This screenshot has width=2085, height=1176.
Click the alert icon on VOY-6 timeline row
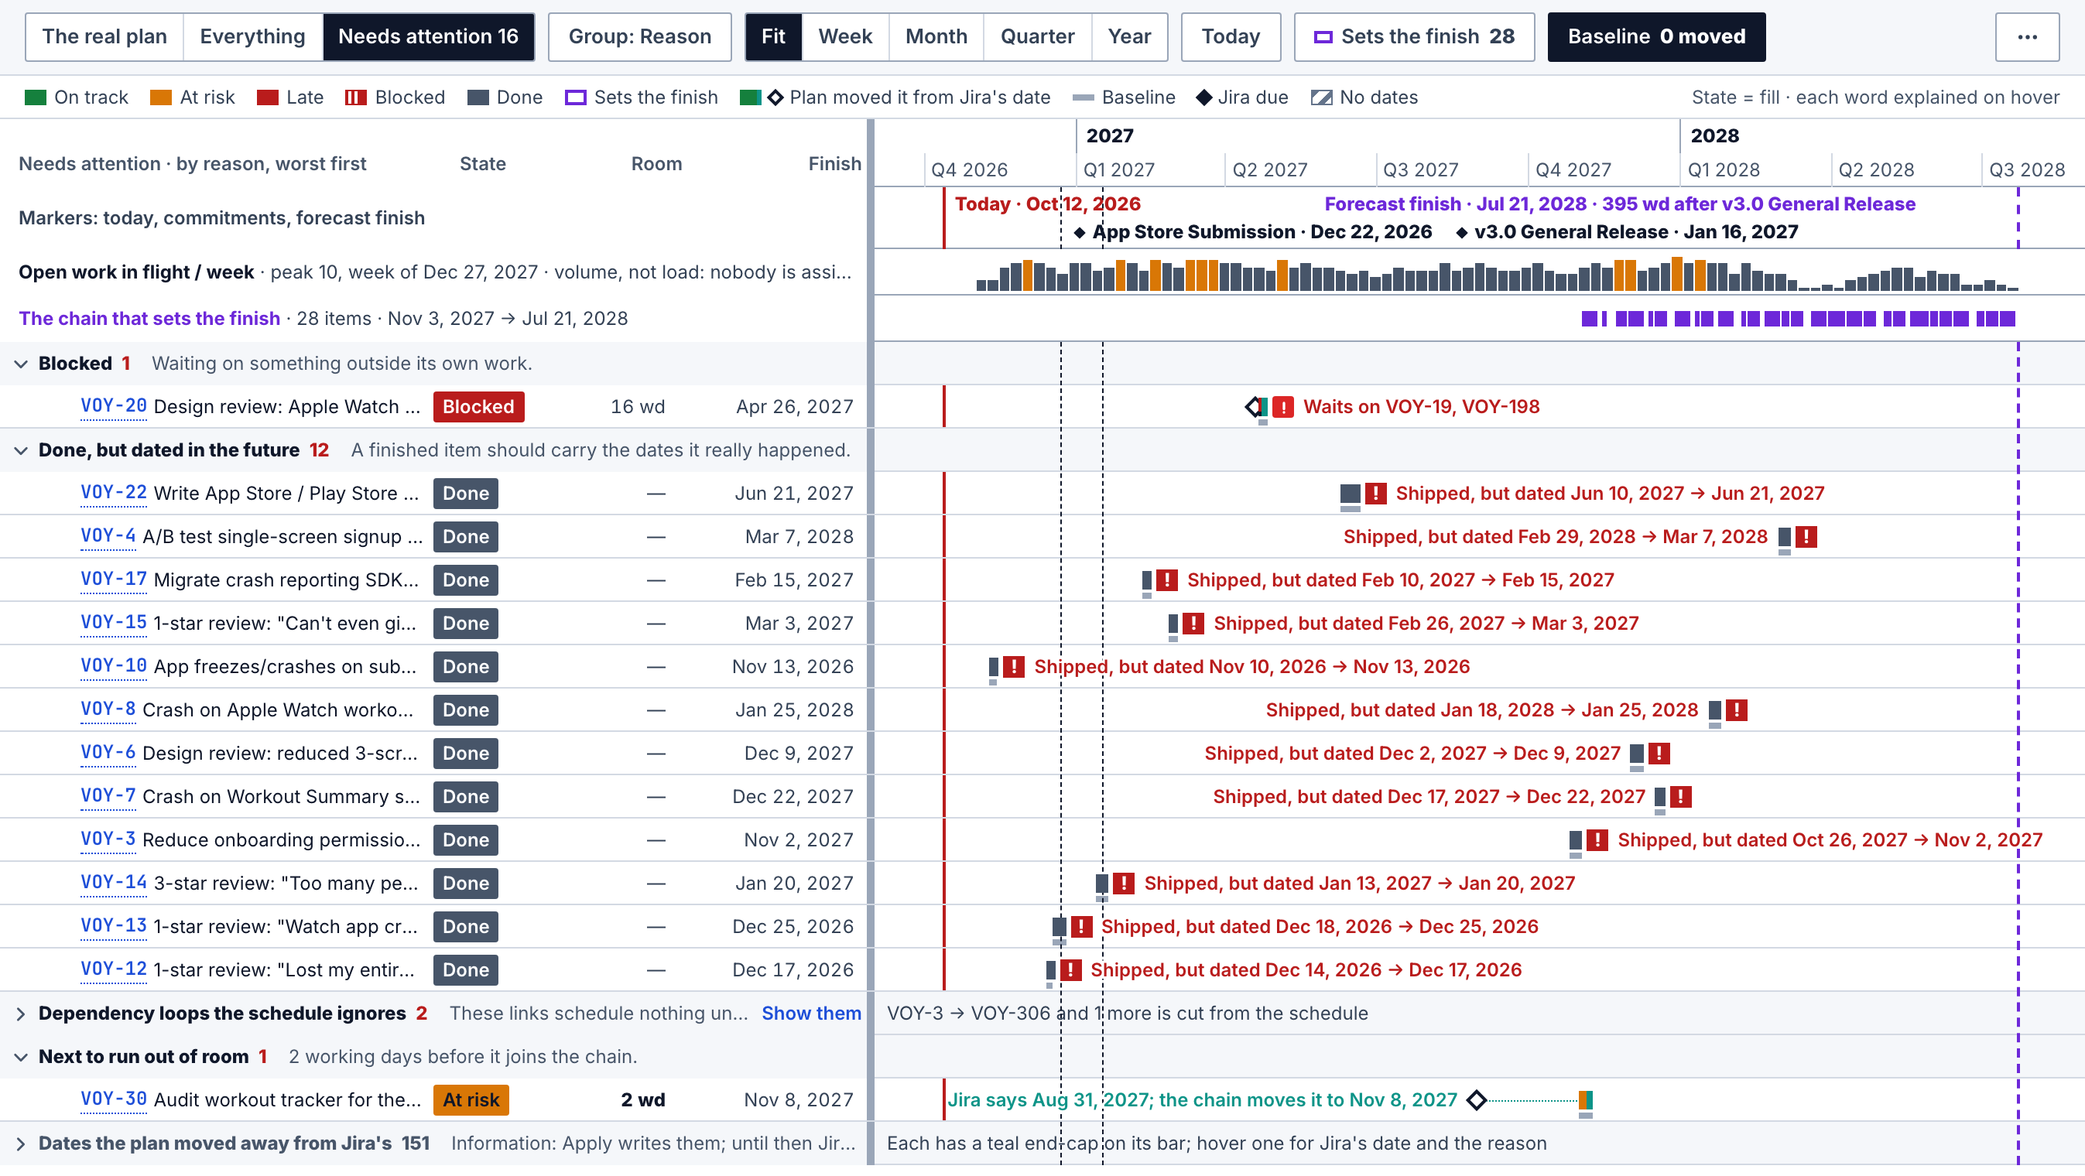1659,753
